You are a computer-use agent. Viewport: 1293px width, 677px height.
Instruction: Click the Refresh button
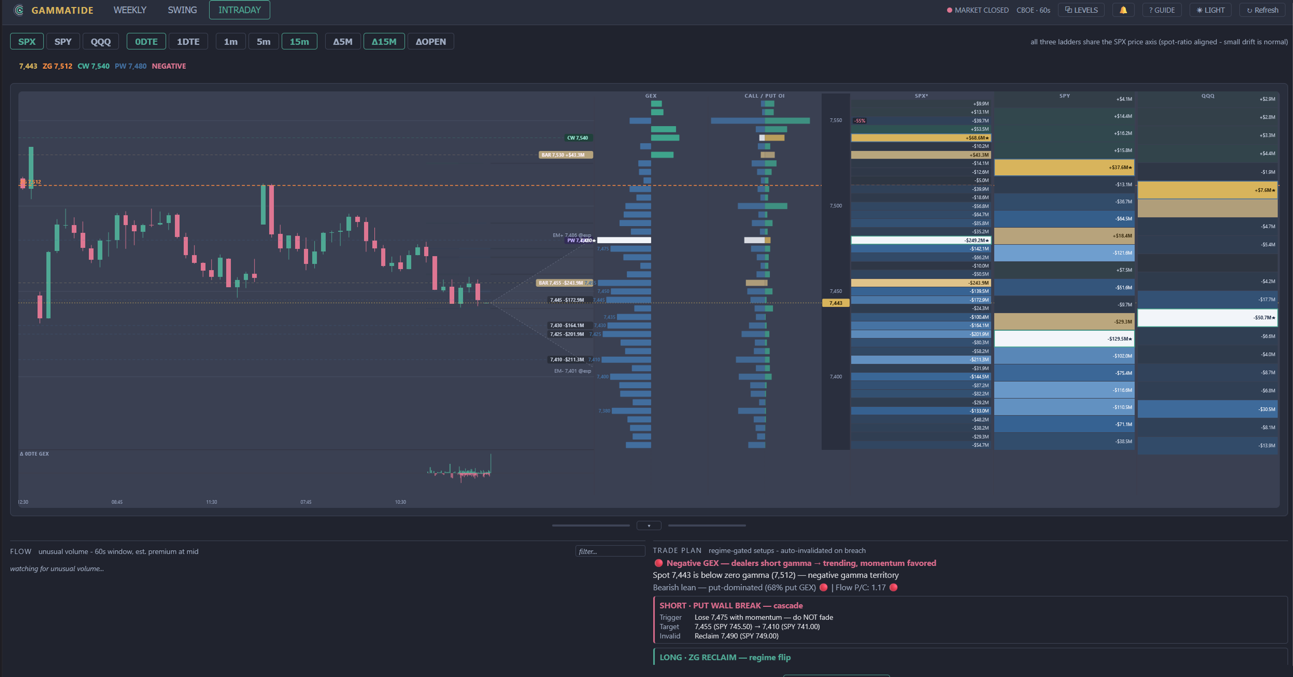(x=1262, y=10)
